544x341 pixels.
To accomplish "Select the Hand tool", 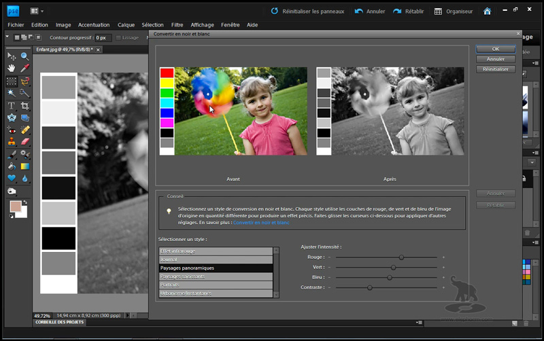I will [12, 69].
